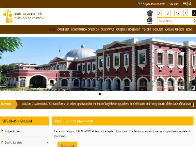The height and width of the screenshot is (147, 196).
Task: Pause the What's New news ticker
Action: 192,105
